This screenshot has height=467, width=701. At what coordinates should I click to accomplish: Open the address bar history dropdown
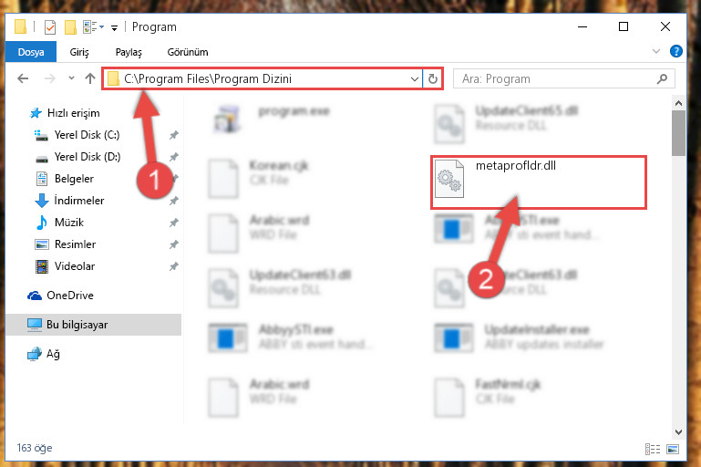(x=415, y=79)
